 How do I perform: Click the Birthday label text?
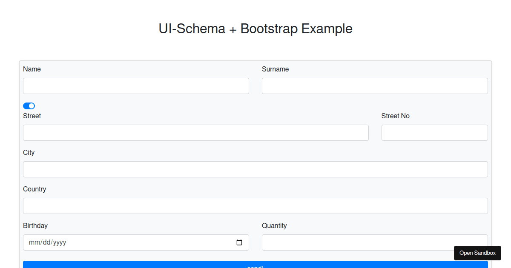(35, 225)
